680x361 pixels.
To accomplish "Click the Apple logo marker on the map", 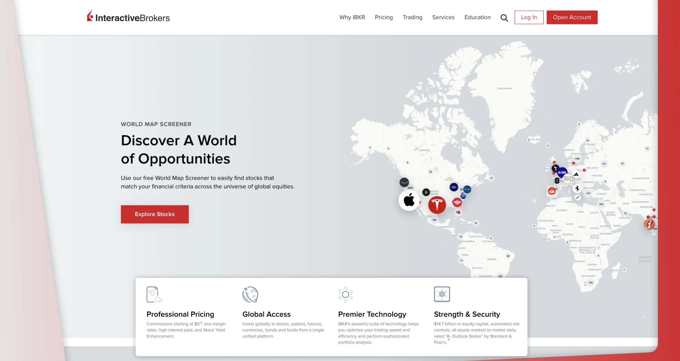I will click(x=409, y=200).
